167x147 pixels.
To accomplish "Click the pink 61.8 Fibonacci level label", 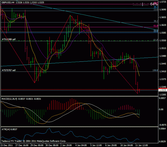I will pyautogui.click(x=156, y=26).
